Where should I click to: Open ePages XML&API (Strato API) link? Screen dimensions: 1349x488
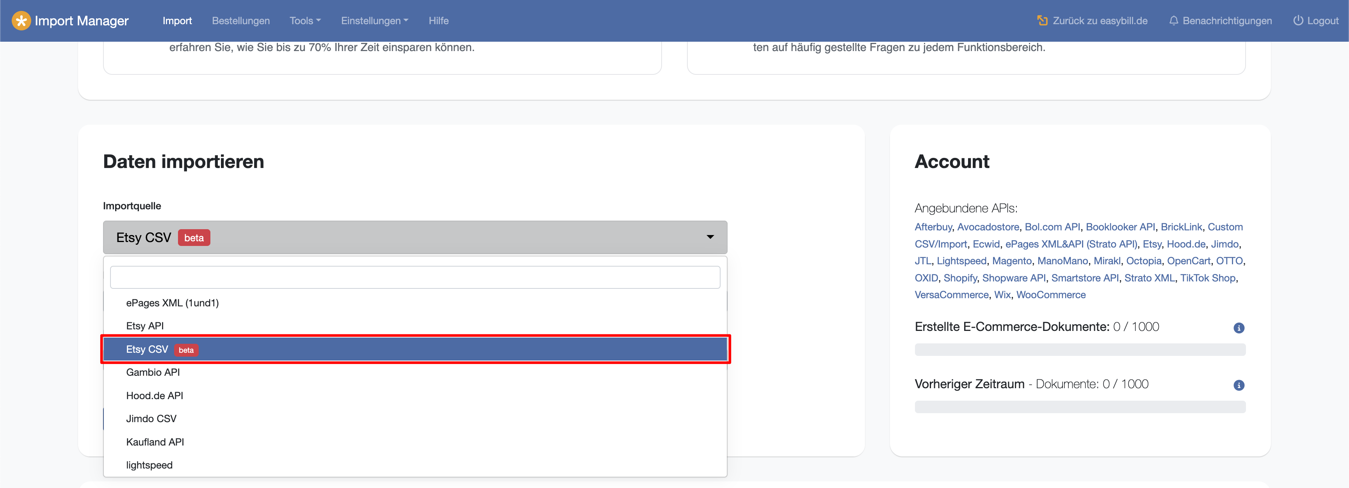coord(1071,244)
